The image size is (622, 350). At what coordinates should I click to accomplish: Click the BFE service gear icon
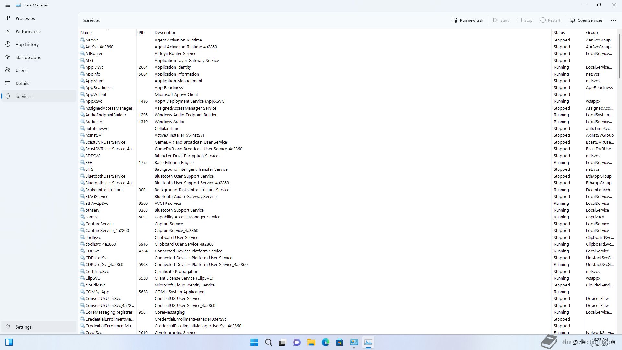[x=82, y=162]
